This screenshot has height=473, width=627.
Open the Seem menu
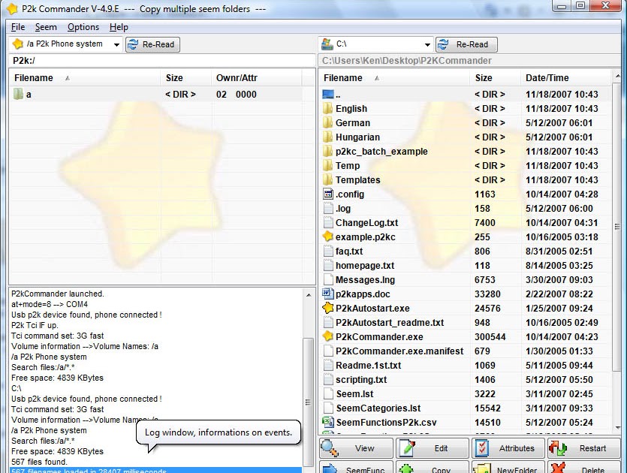click(x=46, y=27)
